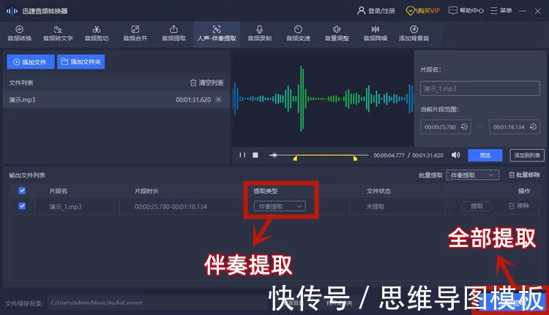Click the yellow segment end marker
The height and width of the screenshot is (315, 549).
(x=355, y=159)
